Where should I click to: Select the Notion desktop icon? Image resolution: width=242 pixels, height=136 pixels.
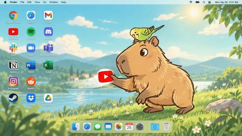[13, 65]
